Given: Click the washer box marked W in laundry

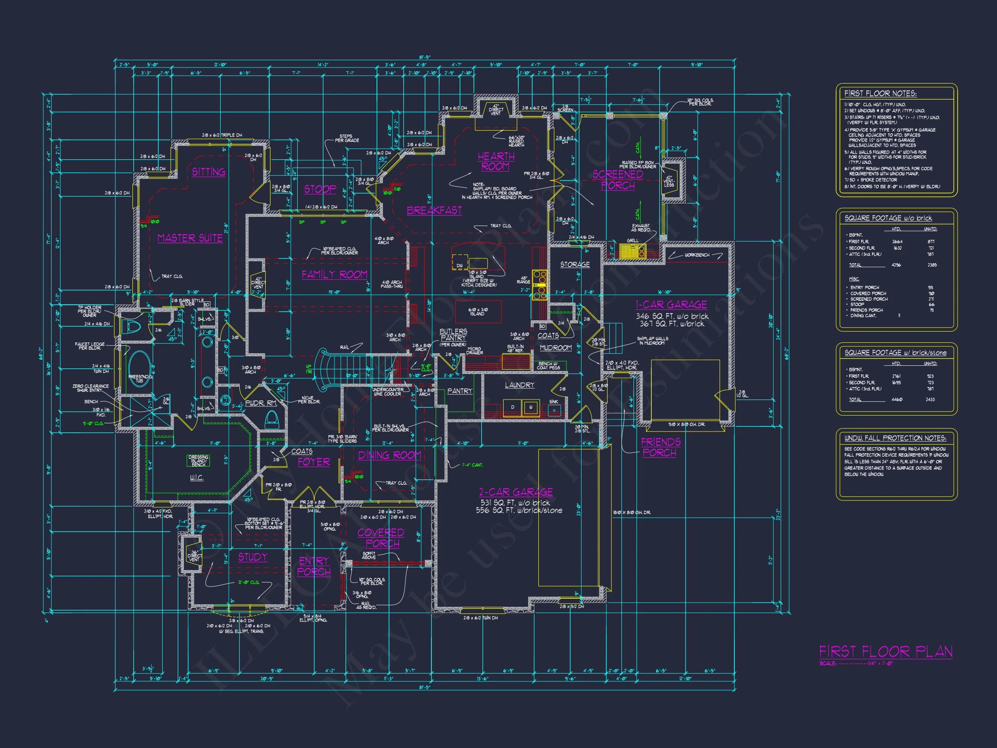Looking at the screenshot, I should [x=531, y=408].
